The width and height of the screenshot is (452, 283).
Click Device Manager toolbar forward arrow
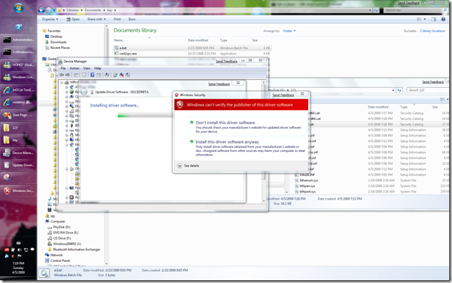click(x=67, y=75)
